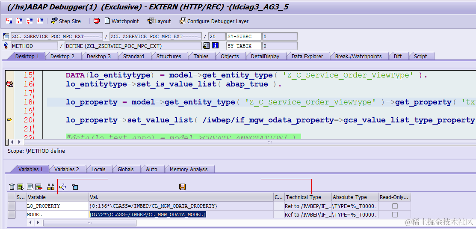Click the blue filter tool icon
476x229 pixels.
(x=75, y=187)
